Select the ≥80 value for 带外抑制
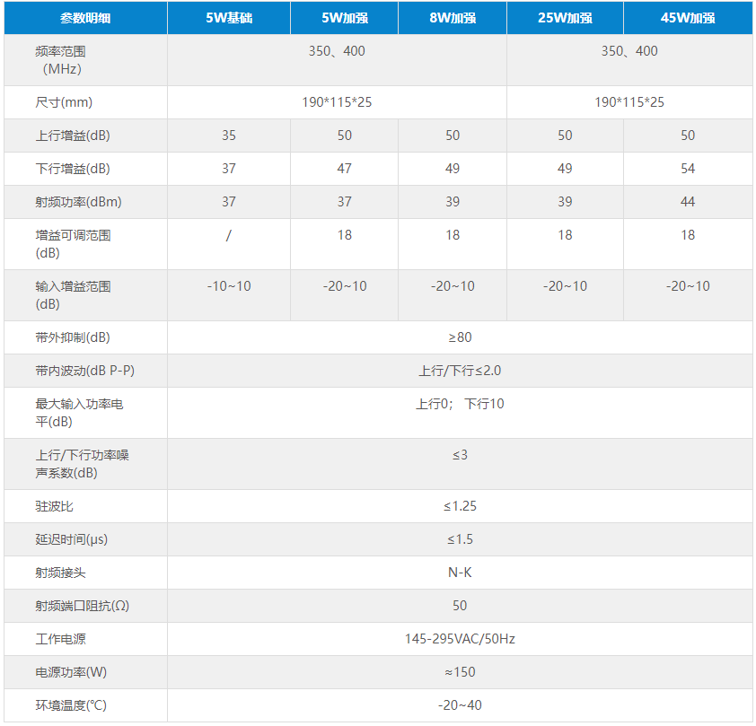Viewport: 756px width, 726px height. (x=461, y=337)
